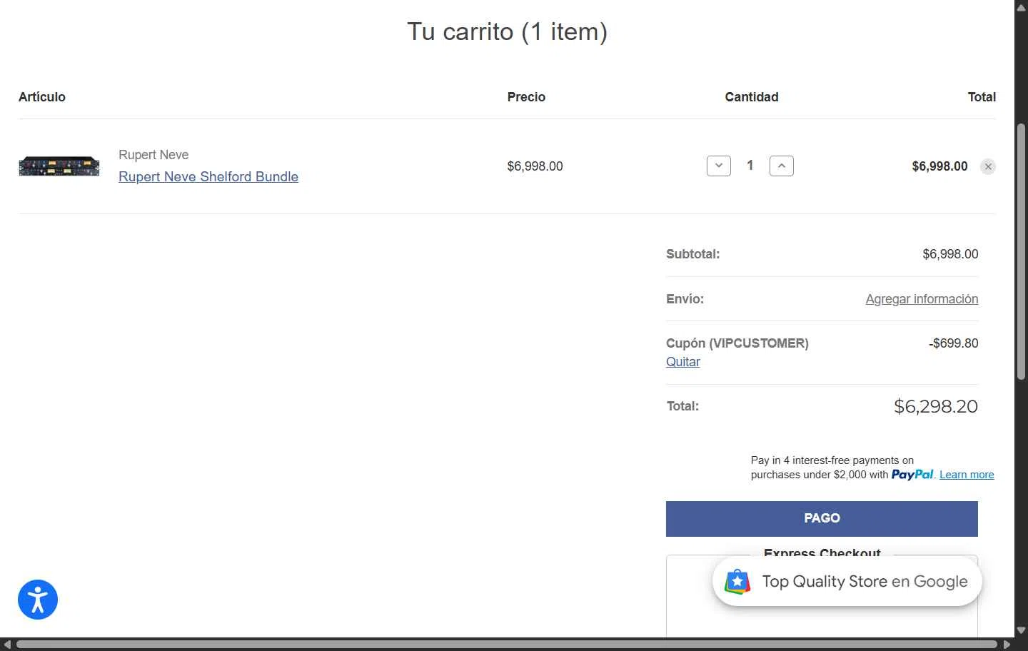Click the Shelford Bundle product thumbnail
The width and height of the screenshot is (1028, 651).
(59, 166)
